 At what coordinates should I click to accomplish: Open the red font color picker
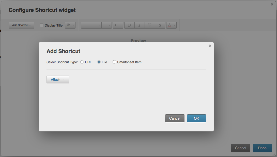coord(171,25)
